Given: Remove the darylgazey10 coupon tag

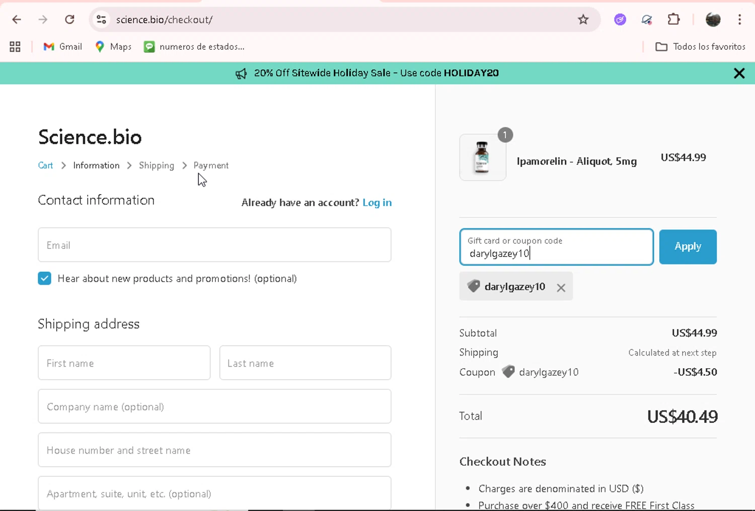Looking at the screenshot, I should 561,288.
